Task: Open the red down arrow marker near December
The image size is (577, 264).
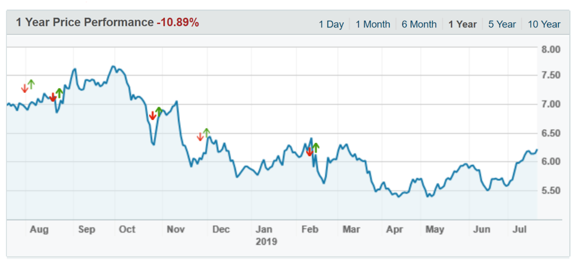Action: pos(200,137)
